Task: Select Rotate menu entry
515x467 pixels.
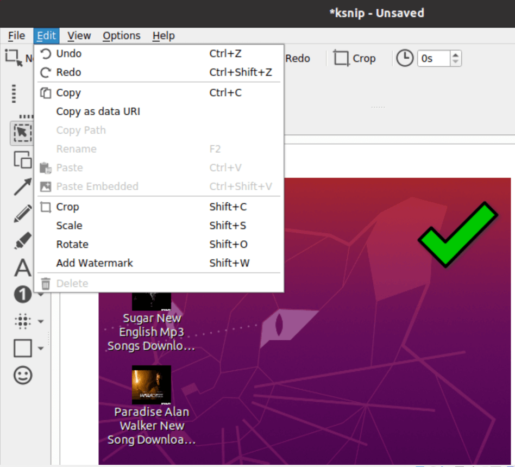Action: coord(159,244)
